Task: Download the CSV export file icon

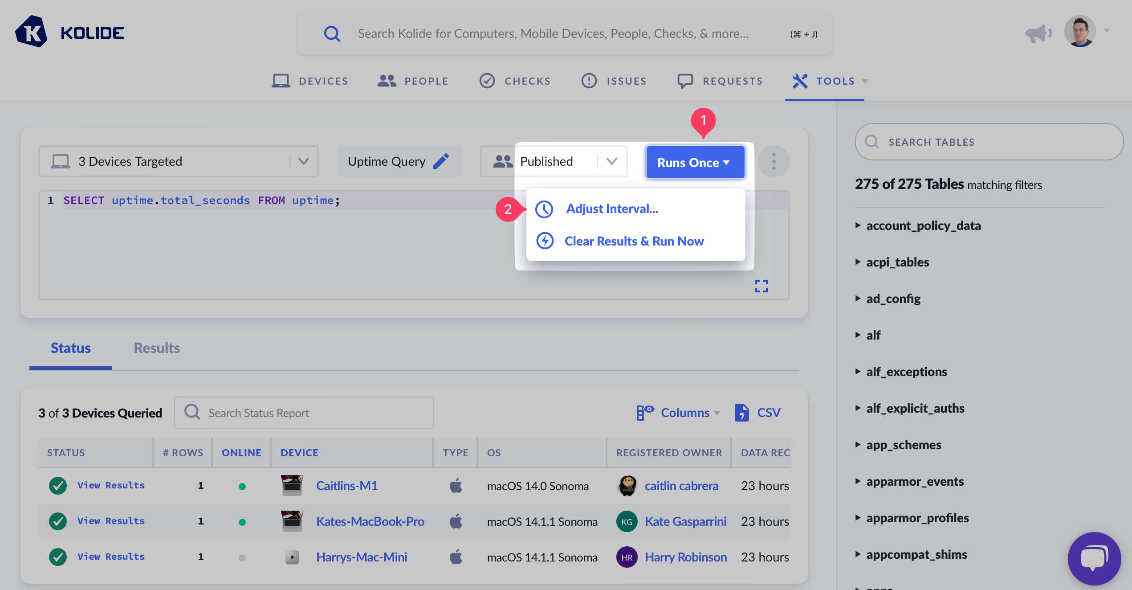Action: point(741,413)
